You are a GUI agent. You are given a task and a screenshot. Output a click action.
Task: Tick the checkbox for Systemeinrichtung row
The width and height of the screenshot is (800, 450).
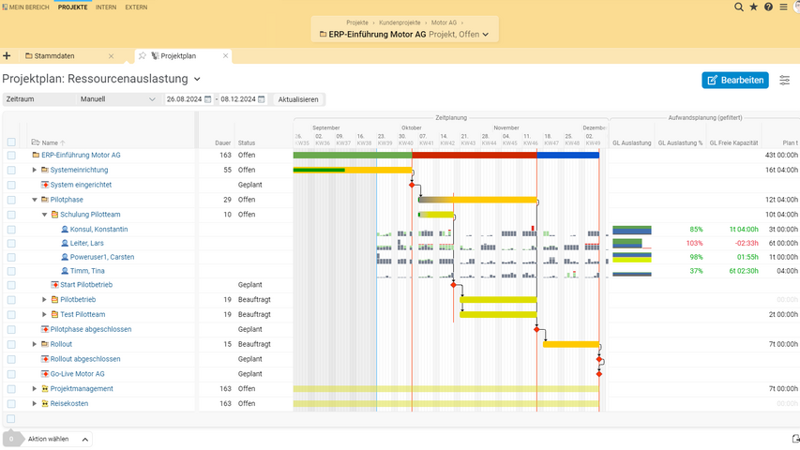coord(11,171)
